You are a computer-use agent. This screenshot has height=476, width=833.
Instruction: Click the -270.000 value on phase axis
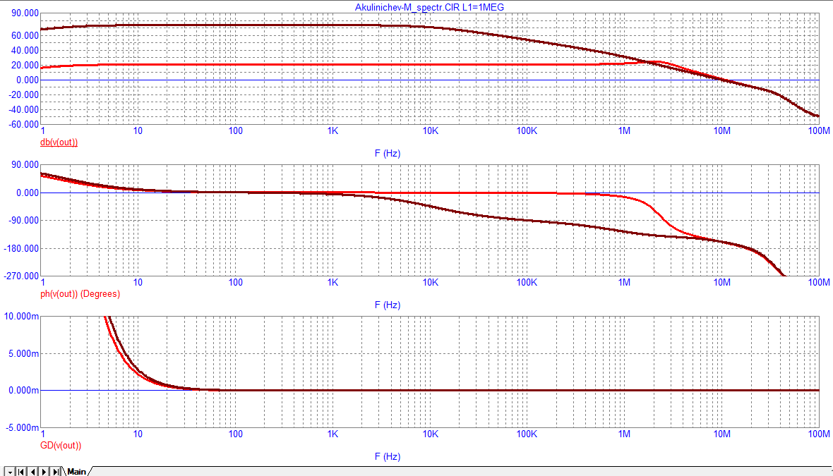coord(21,276)
